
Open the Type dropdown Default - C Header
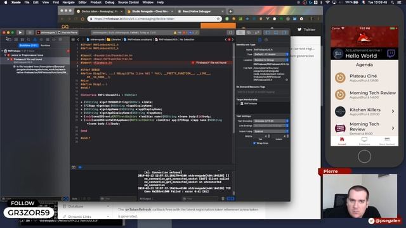(271, 54)
